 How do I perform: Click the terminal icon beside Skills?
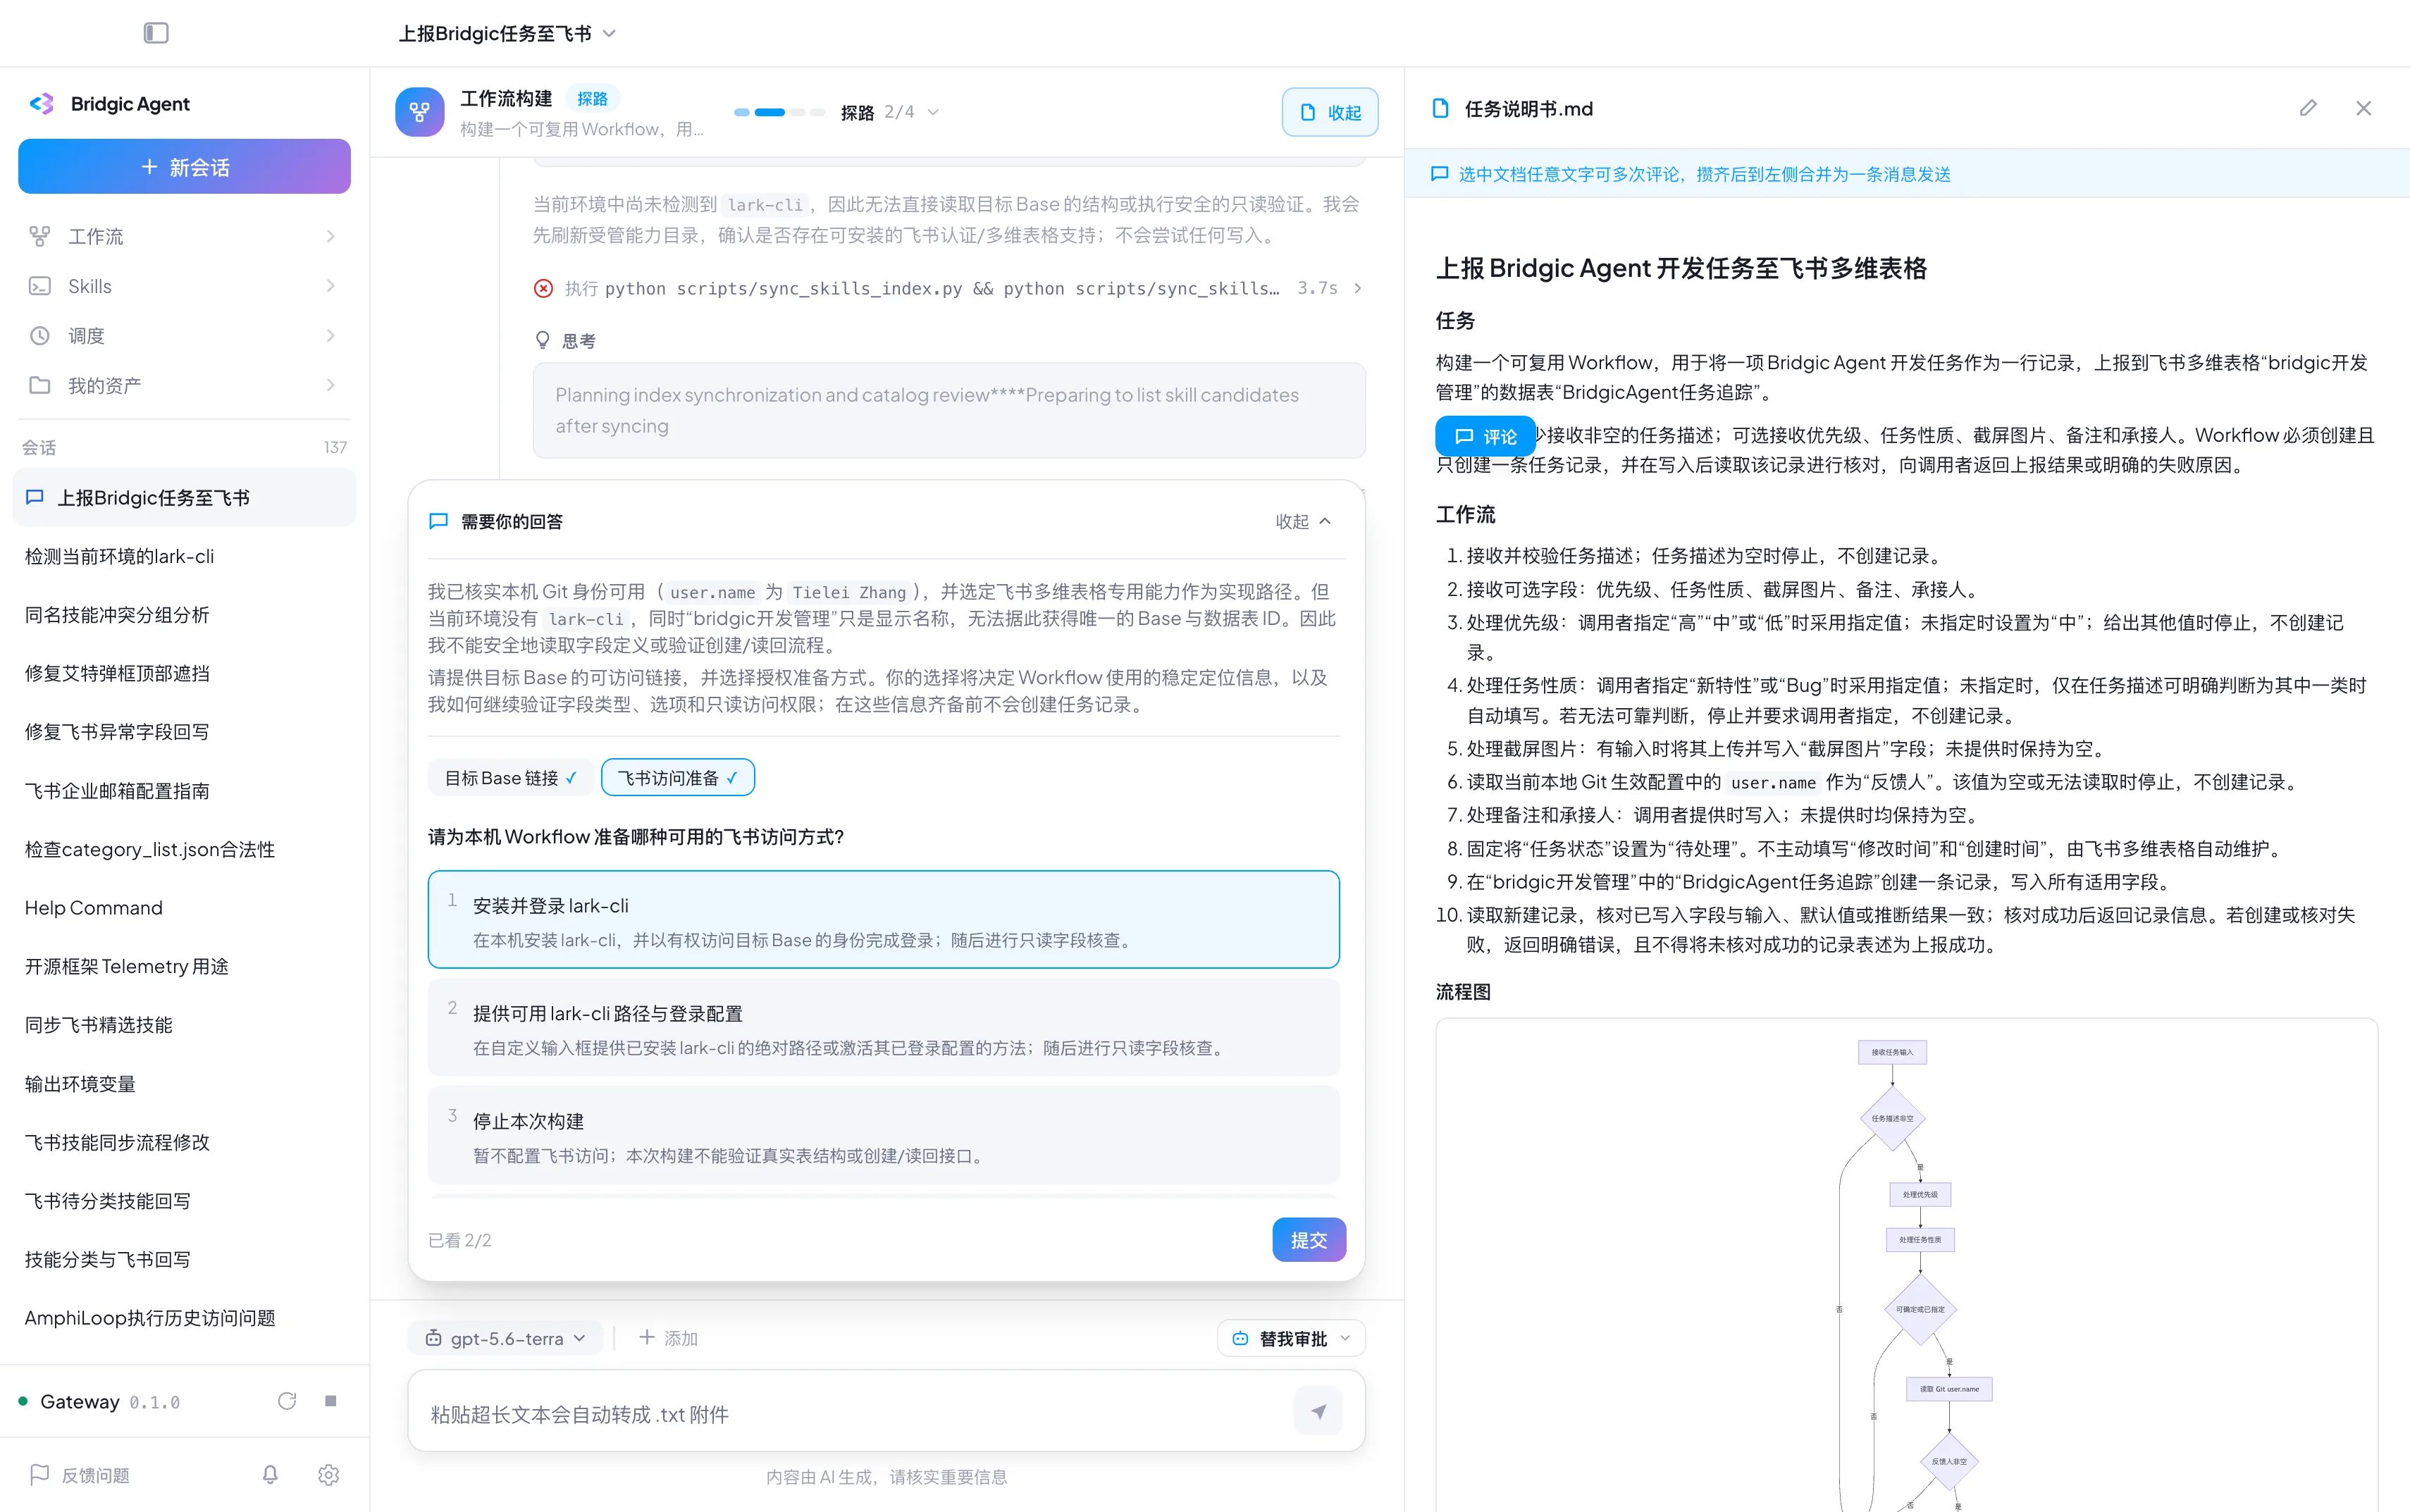(x=40, y=286)
